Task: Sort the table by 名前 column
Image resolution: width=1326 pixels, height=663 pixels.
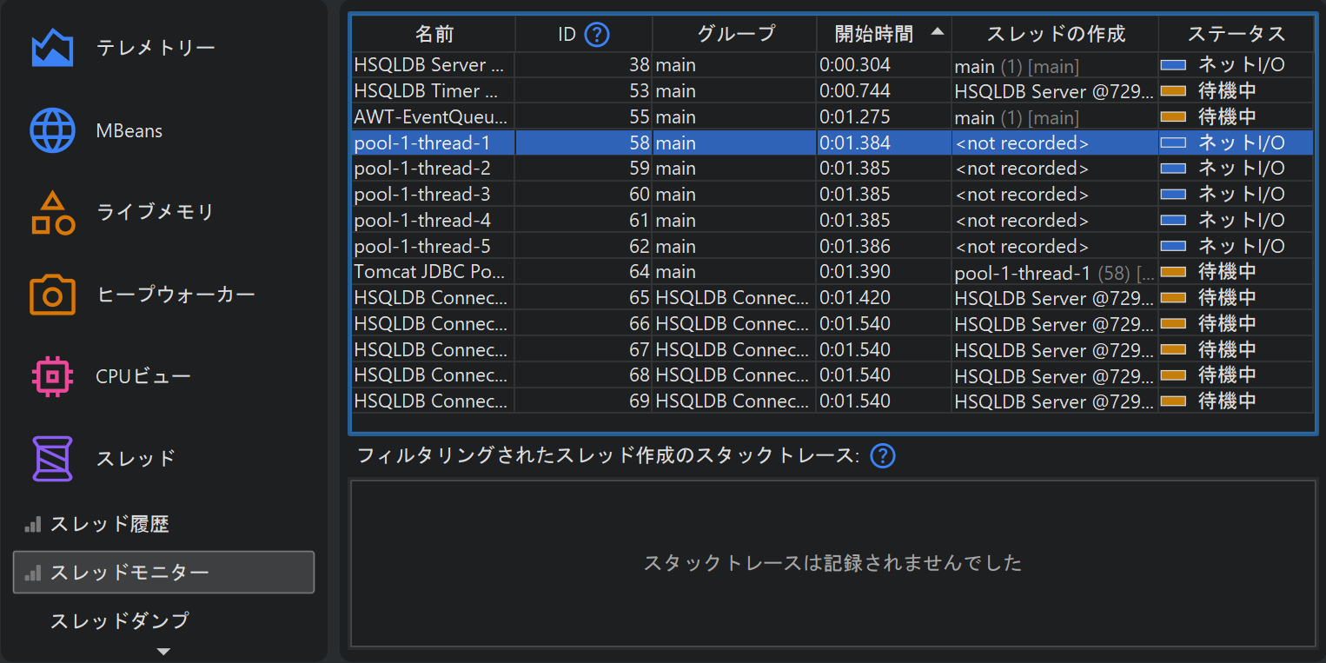Action: [x=434, y=35]
